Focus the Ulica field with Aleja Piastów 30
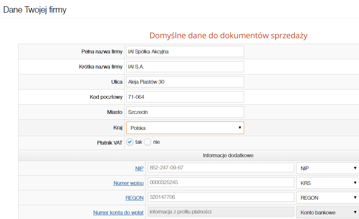Viewport: 359px width, 219px height. coord(185,82)
